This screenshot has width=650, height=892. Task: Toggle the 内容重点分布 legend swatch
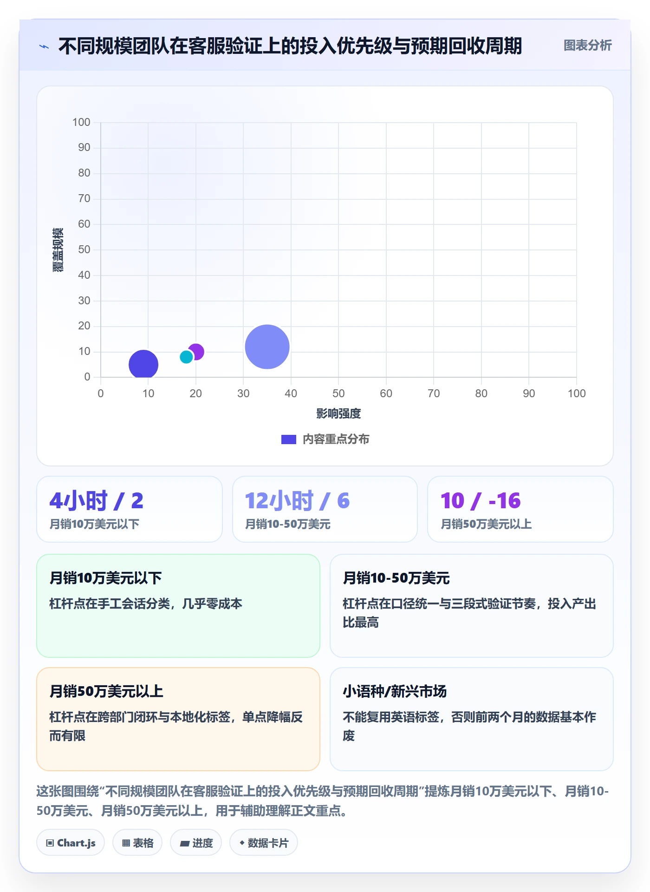click(288, 439)
